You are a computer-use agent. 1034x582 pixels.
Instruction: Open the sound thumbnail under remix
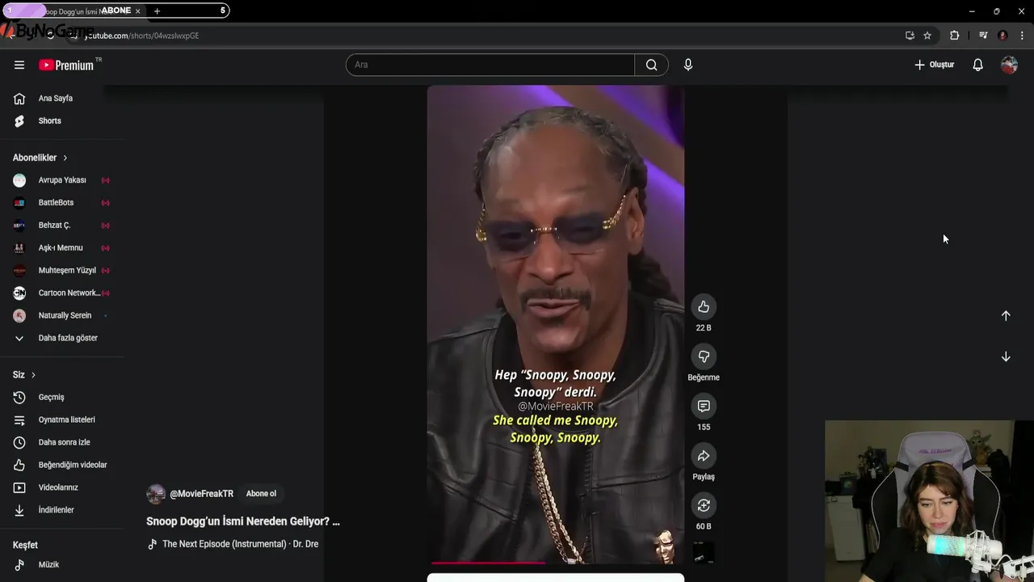[x=704, y=554]
